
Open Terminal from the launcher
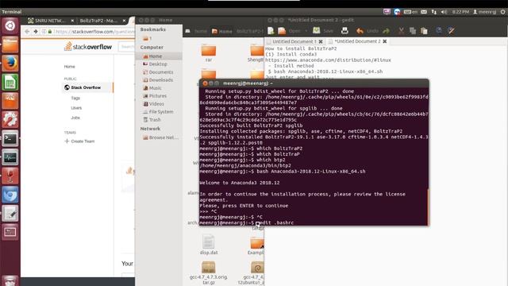tap(10, 139)
